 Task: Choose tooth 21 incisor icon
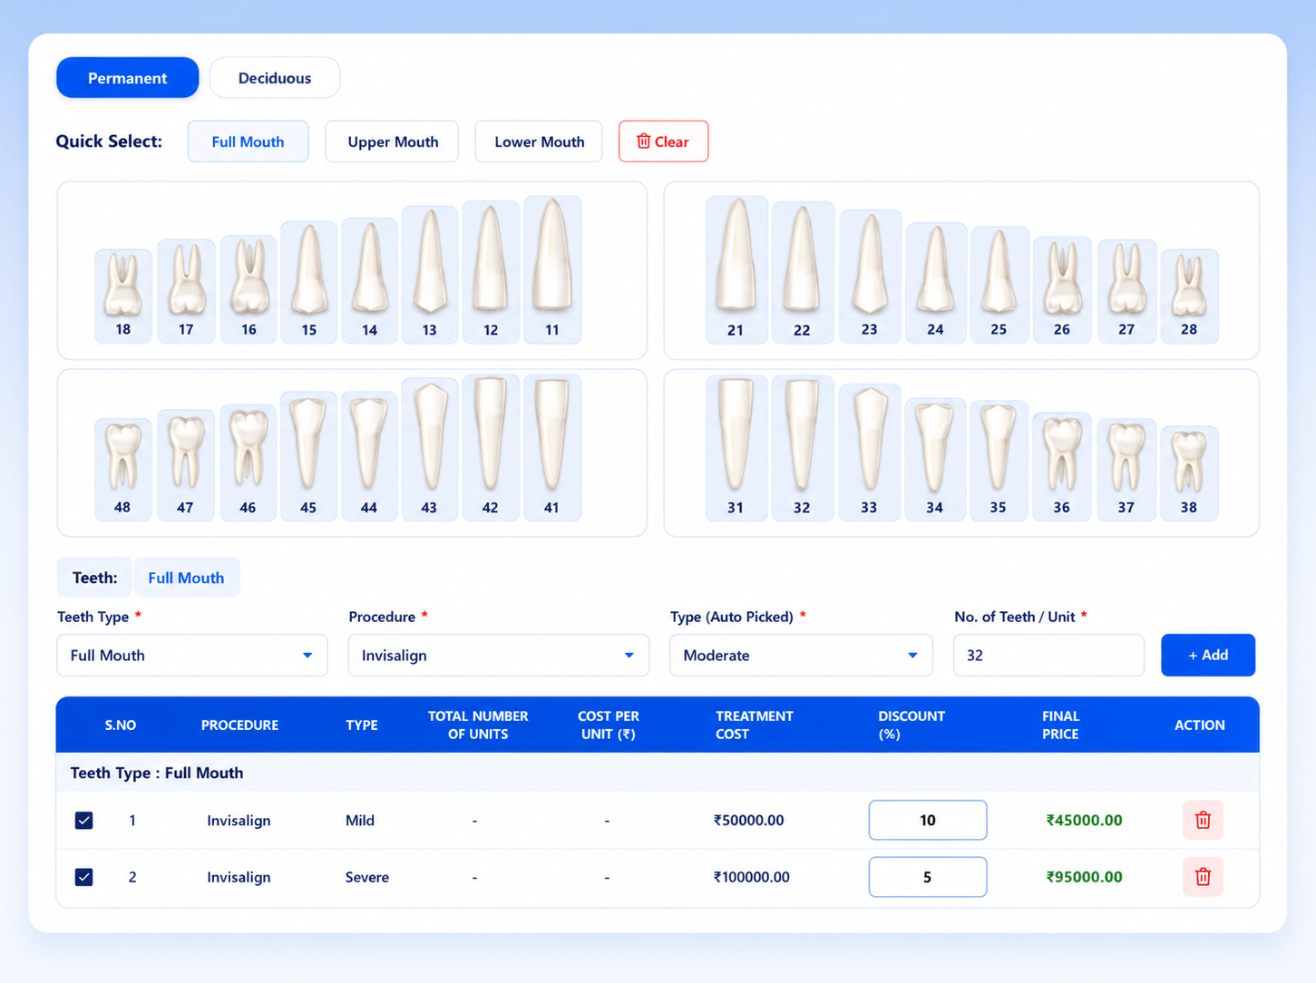(x=736, y=269)
